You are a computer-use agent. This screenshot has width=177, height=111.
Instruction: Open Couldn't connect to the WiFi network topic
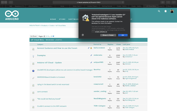coord(52,106)
